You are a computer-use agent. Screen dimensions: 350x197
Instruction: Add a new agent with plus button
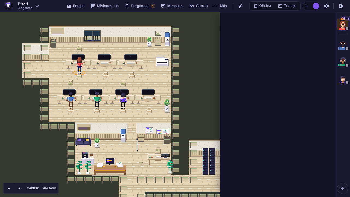tap(342, 188)
